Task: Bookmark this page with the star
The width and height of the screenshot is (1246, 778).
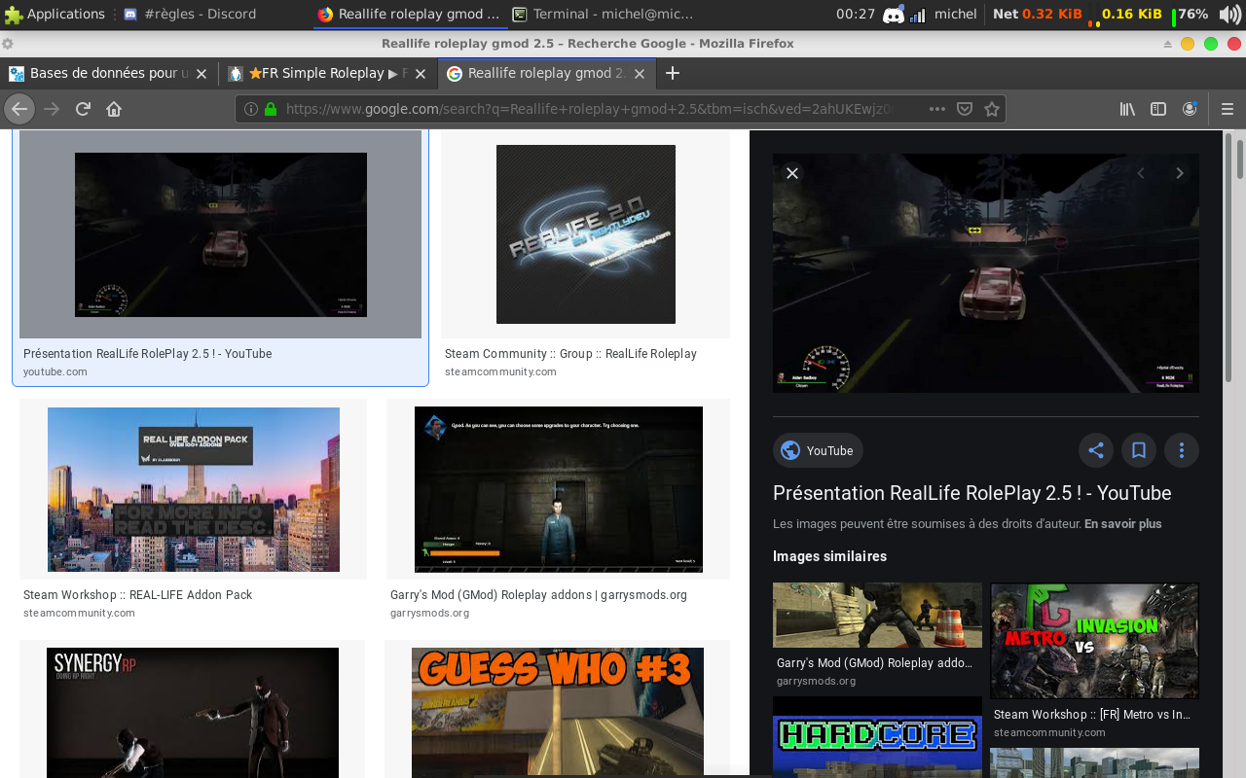Action: coord(992,109)
